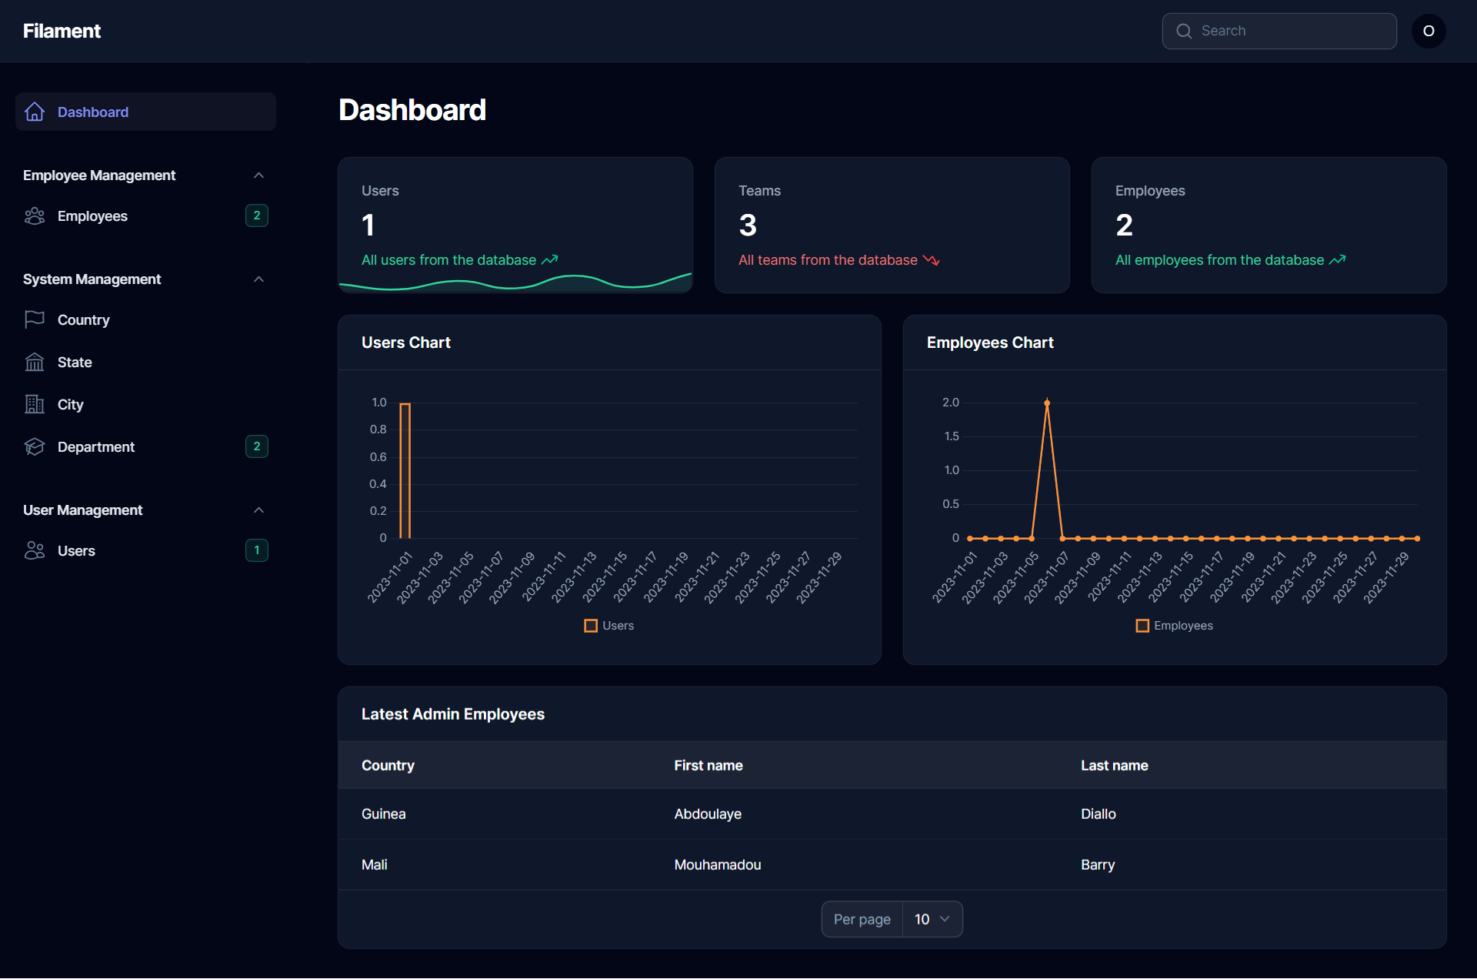Image resolution: width=1477 pixels, height=979 pixels.
Task: Click the City office icon
Action: (35, 404)
